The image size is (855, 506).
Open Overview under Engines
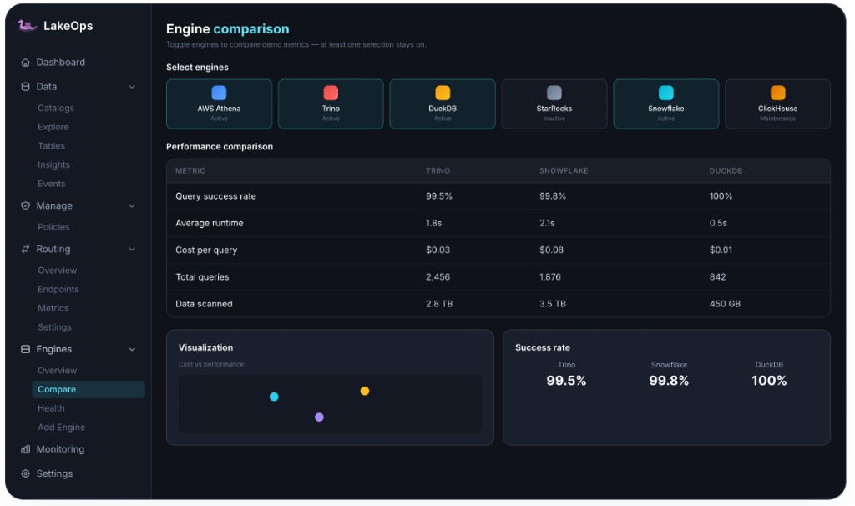58,370
